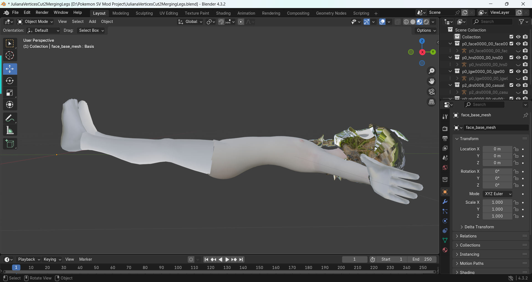The image size is (532, 282).
Task: Play the animation forward
Action: click(x=227, y=260)
